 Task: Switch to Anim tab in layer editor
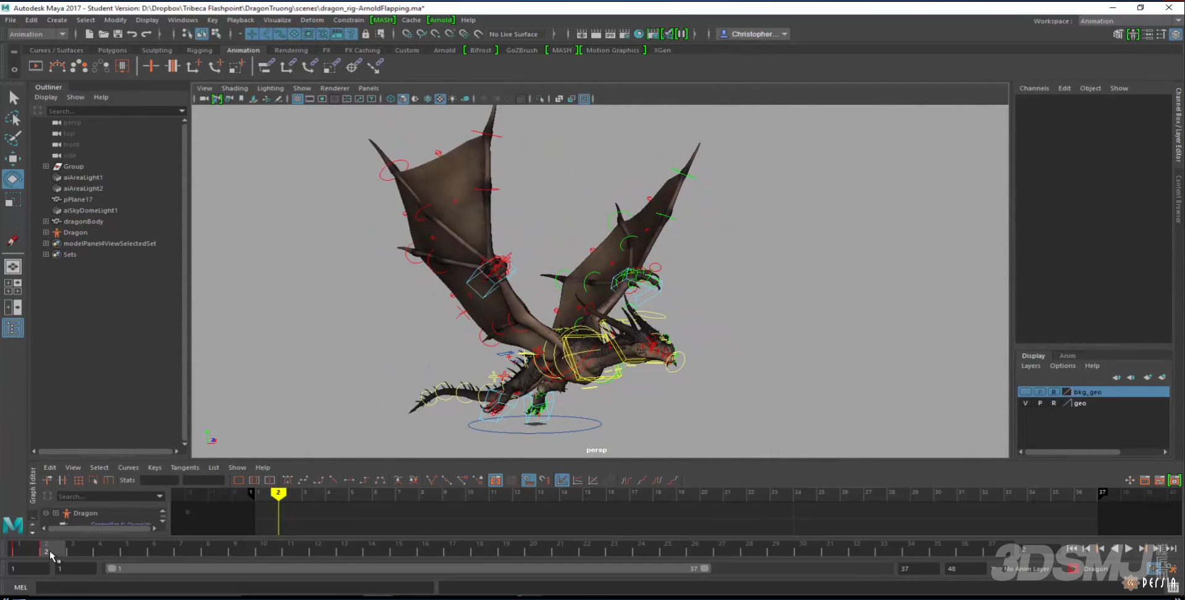click(x=1067, y=356)
